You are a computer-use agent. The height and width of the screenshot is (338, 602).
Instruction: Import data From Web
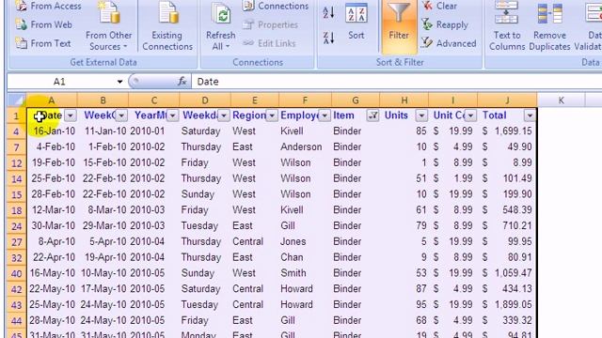tap(44, 24)
